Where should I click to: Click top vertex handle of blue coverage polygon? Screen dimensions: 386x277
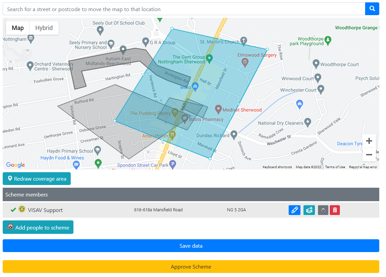click(x=172, y=29)
